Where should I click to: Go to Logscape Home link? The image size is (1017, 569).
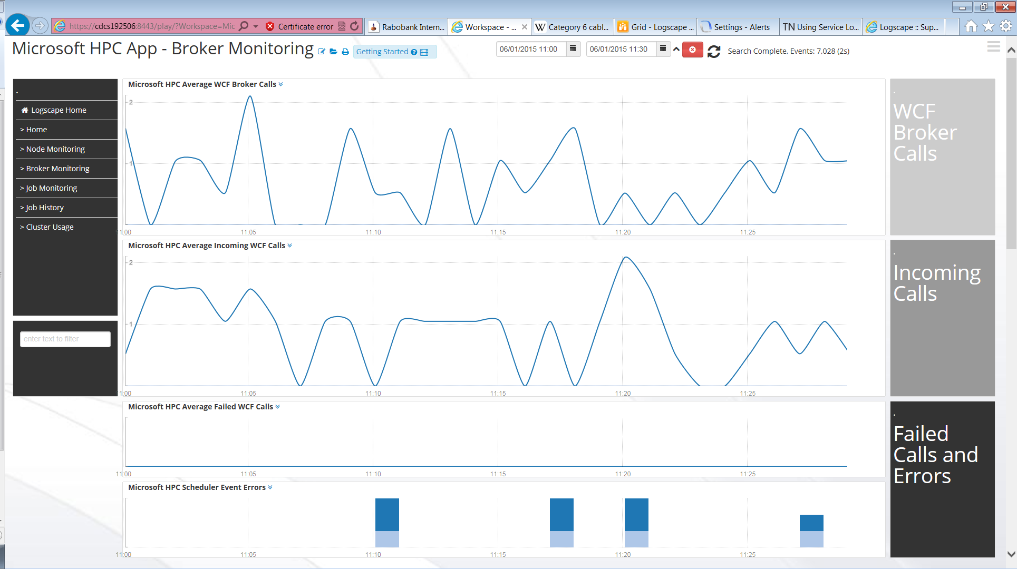coord(58,110)
